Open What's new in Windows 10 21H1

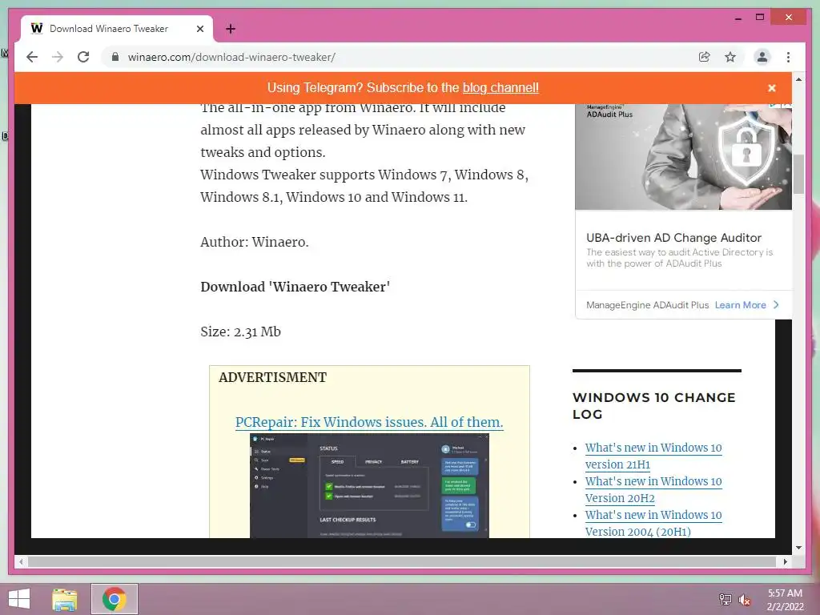[653, 456]
